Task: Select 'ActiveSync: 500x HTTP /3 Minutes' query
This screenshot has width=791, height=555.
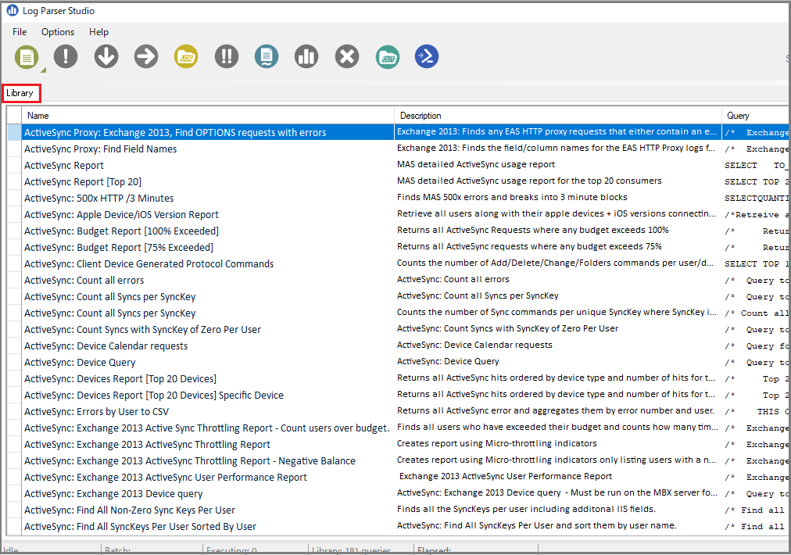Action: tap(98, 199)
